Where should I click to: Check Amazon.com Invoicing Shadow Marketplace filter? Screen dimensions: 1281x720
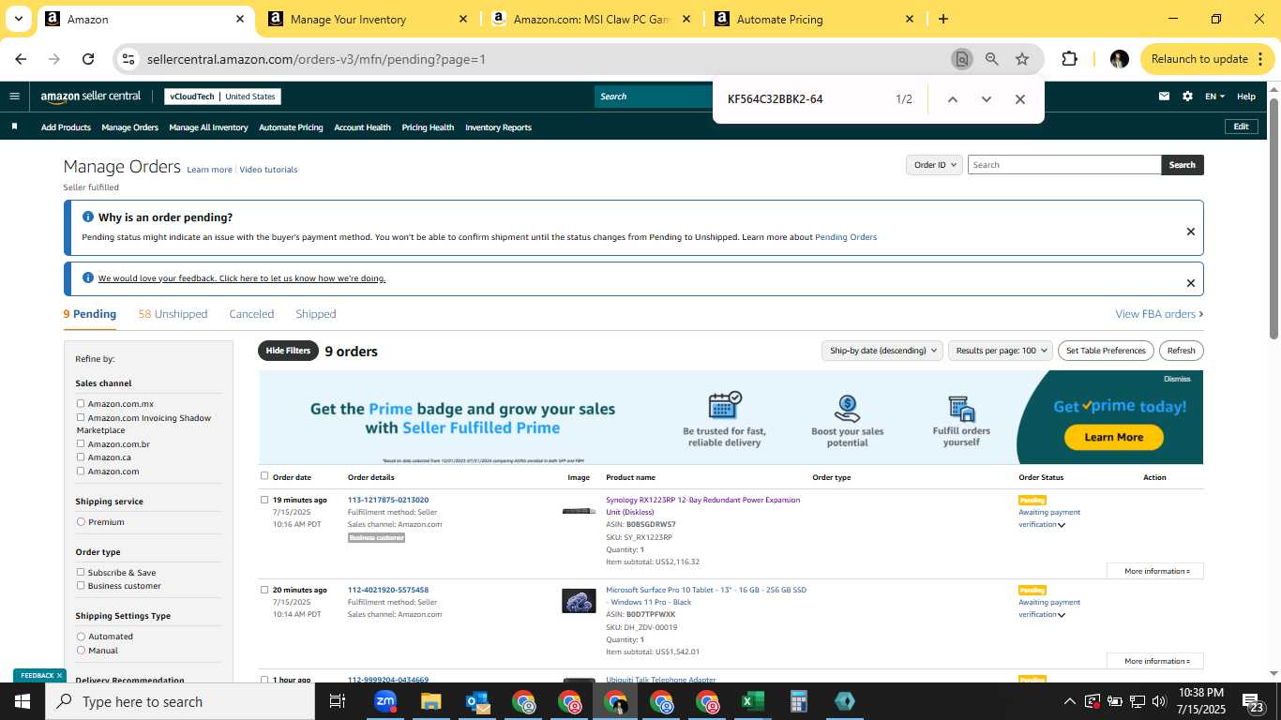tap(81, 418)
